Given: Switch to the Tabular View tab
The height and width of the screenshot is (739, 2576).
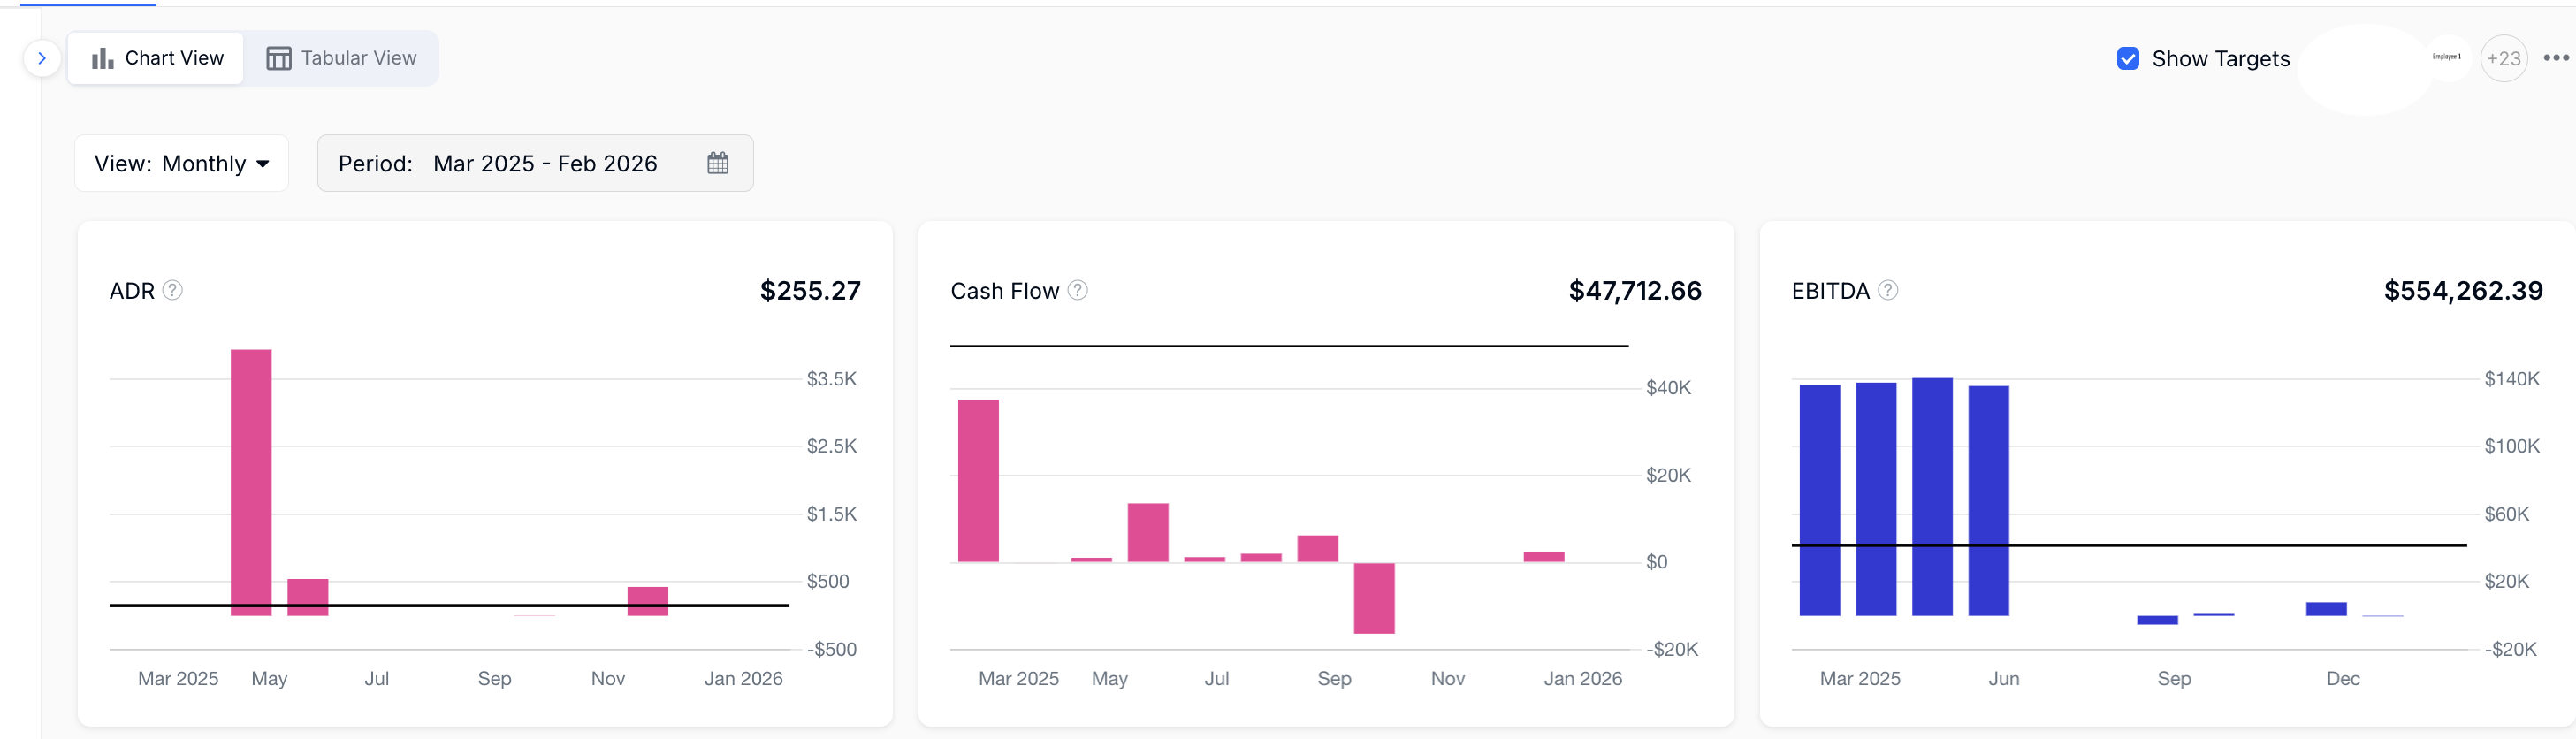Looking at the screenshot, I should 341,58.
